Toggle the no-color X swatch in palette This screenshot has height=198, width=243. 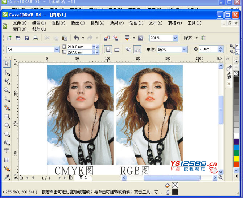click(236, 74)
